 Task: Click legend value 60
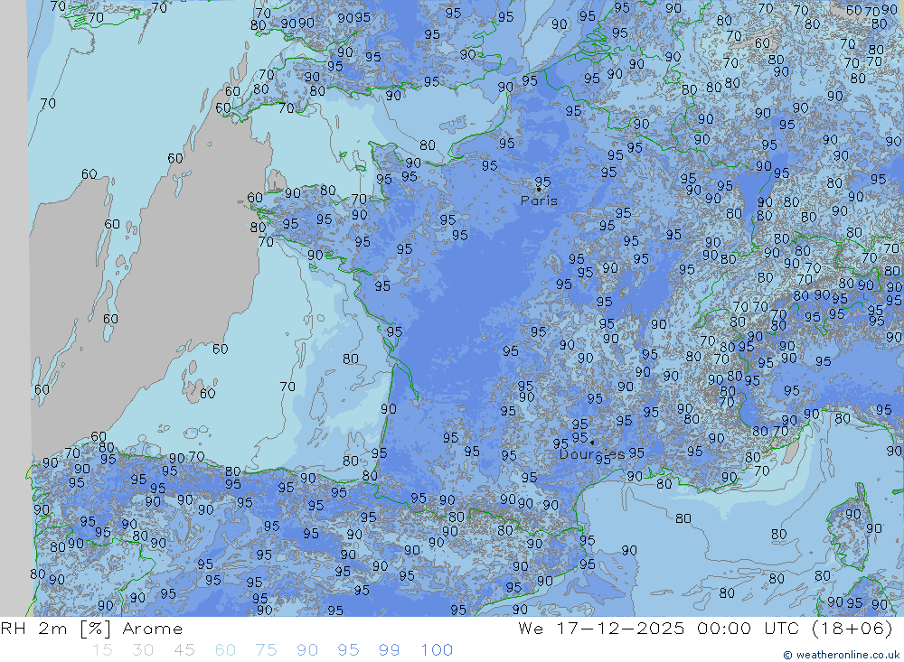point(225,650)
